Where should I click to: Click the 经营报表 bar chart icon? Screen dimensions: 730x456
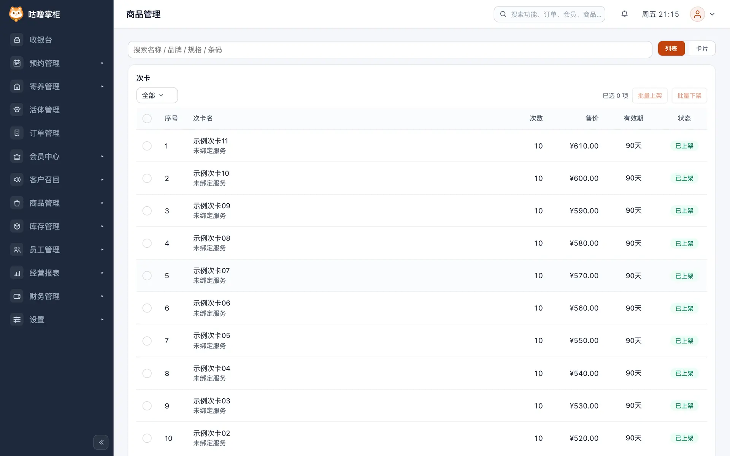[17, 273]
